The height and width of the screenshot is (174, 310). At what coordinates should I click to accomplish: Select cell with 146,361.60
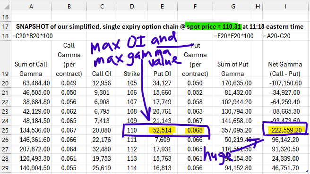pos(31,140)
